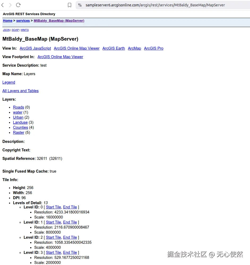View in ArcGIS Pro
Image resolution: width=250 pixels, height=265 pixels.
[154, 48]
